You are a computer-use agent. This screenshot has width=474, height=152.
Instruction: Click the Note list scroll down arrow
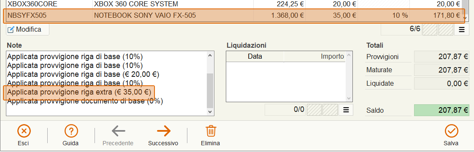210,112
